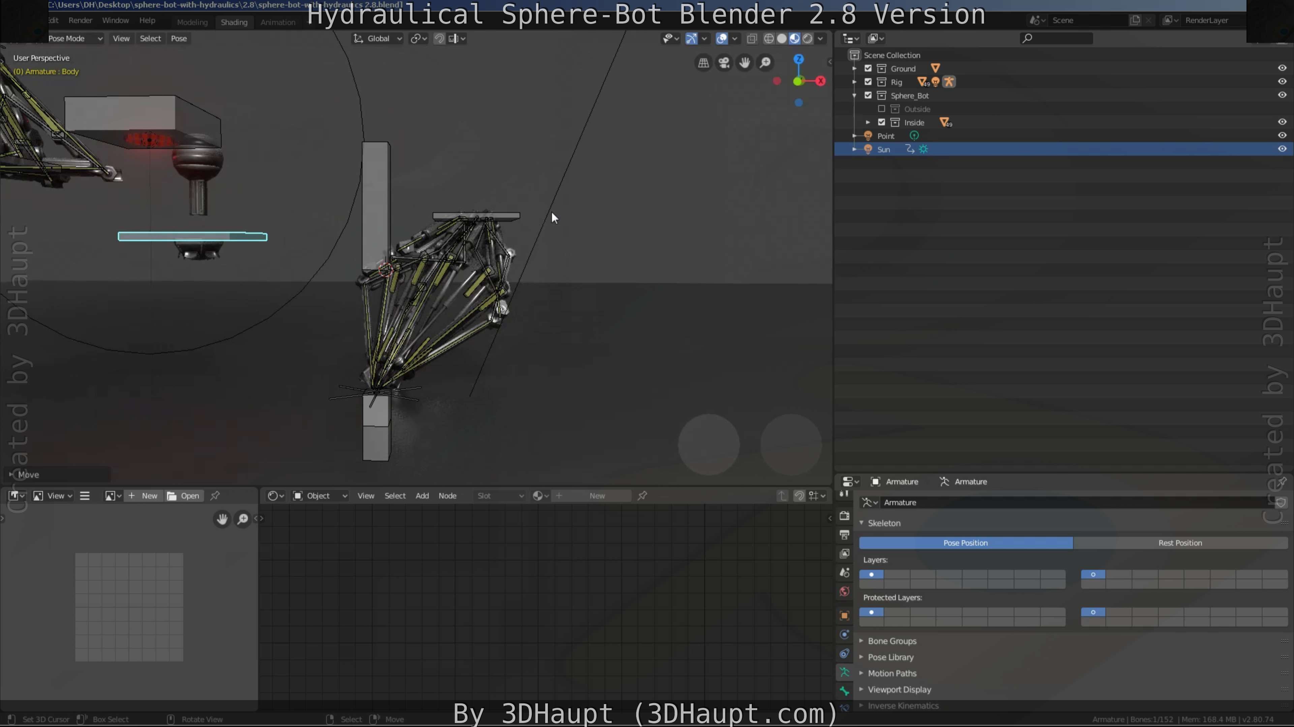The width and height of the screenshot is (1294, 727).
Task: Open the Window menu
Action: coord(116,21)
